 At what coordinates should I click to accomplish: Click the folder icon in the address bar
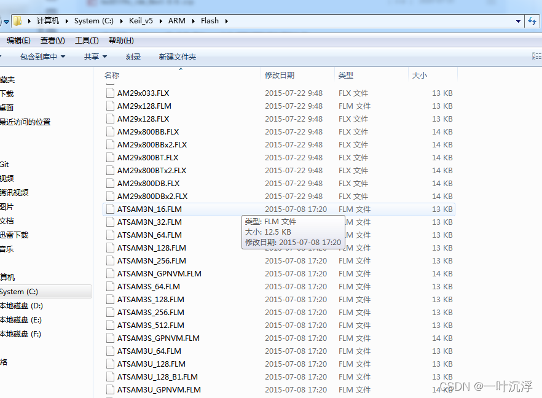click(17, 21)
